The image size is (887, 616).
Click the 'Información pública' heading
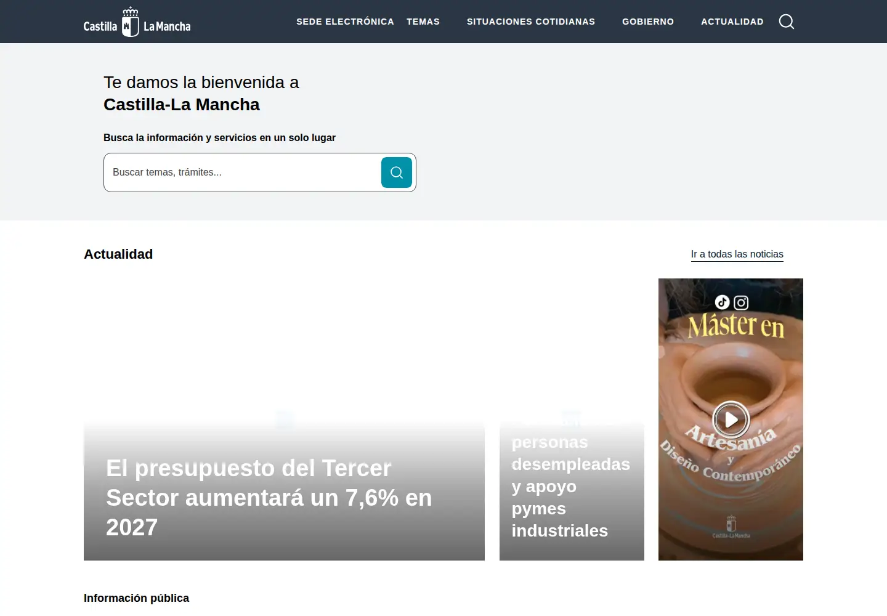137,598
